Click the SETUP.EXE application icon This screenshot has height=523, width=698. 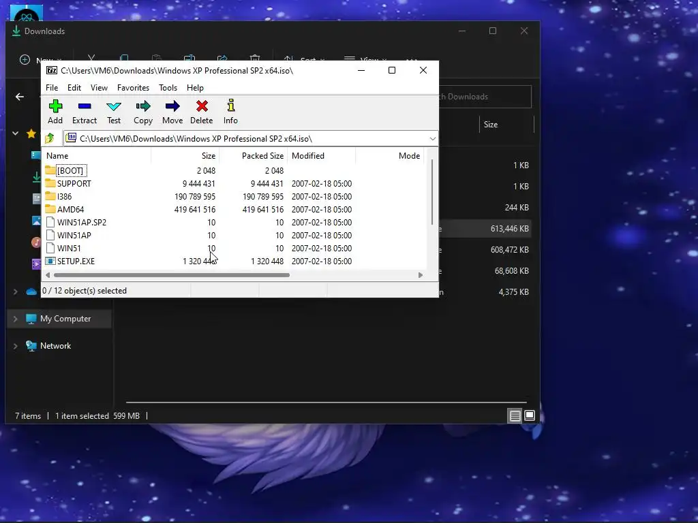[50, 261]
